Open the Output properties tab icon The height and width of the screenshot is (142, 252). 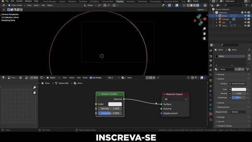click(x=211, y=61)
